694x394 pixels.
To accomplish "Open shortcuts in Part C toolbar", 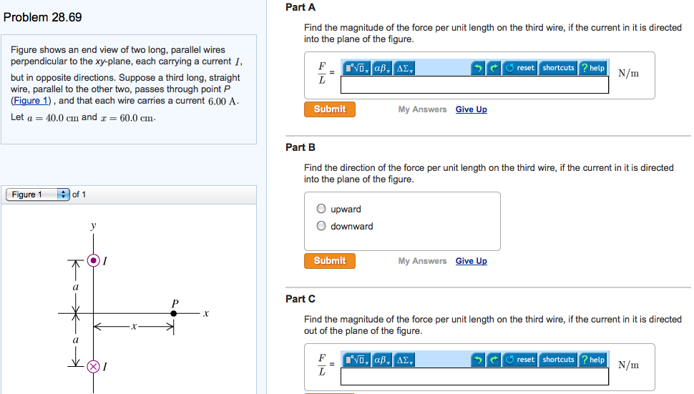I will [x=558, y=360].
